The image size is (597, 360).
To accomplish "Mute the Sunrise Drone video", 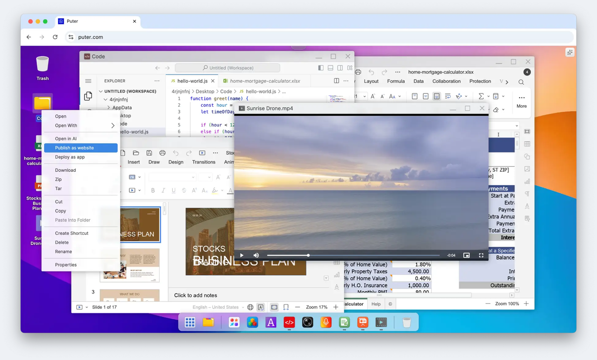I will pos(256,255).
